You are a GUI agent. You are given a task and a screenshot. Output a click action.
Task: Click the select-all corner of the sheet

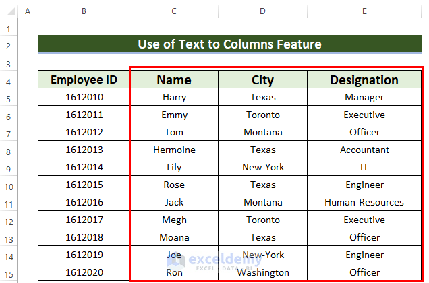(8, 12)
